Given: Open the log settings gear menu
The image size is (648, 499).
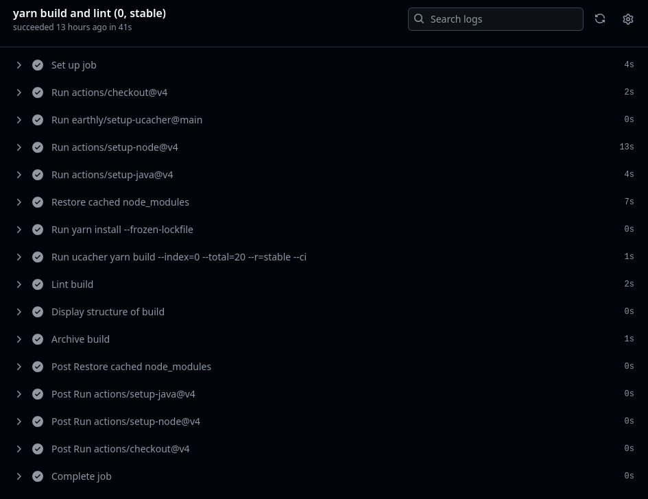Looking at the screenshot, I should [x=628, y=19].
